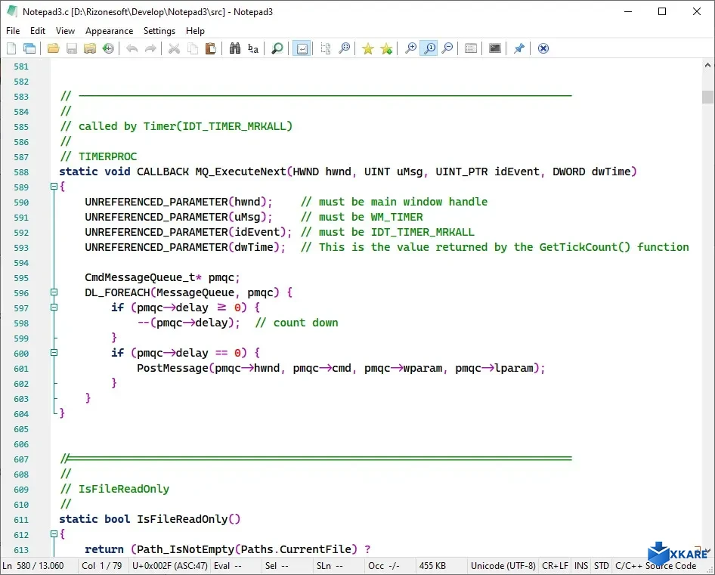This screenshot has width=715, height=575.
Task: Add to favorites with star-plus icon
Action: coord(386,48)
